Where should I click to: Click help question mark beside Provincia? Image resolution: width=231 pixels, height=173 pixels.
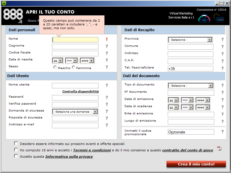tap(222, 39)
